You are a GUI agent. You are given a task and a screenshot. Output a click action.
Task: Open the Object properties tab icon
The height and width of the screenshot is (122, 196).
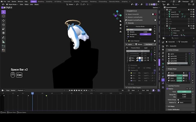[163, 64]
